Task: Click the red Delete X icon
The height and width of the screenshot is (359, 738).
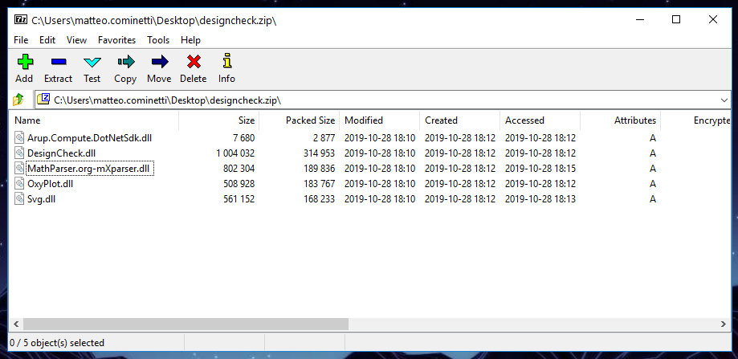Action: [x=193, y=62]
